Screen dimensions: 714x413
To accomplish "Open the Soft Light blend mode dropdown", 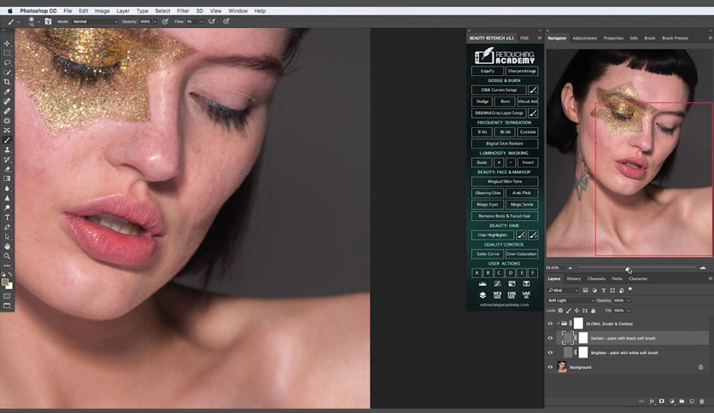I will tap(571, 300).
